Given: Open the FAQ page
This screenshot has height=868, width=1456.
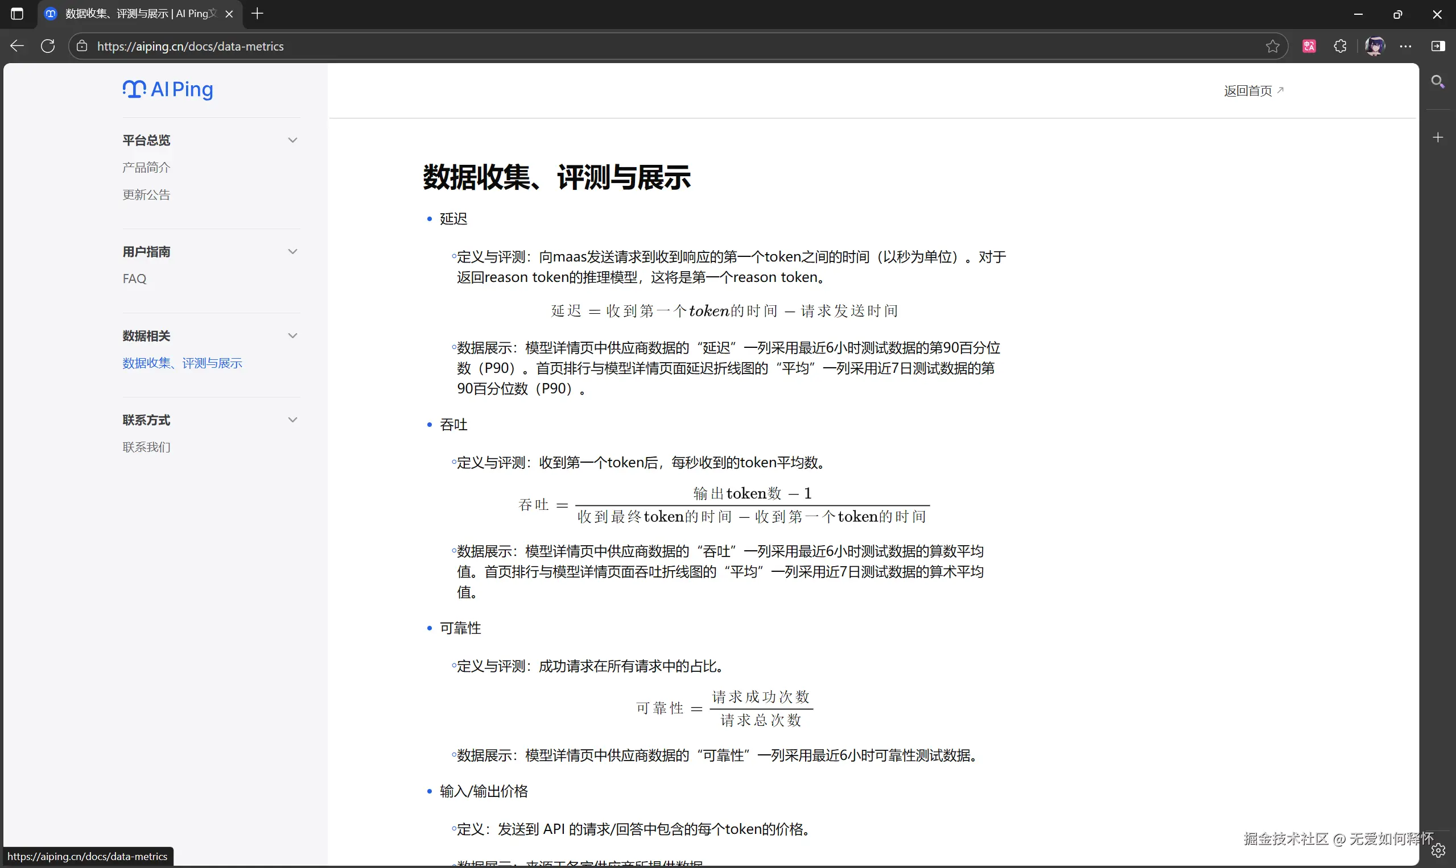Looking at the screenshot, I should pos(134,278).
